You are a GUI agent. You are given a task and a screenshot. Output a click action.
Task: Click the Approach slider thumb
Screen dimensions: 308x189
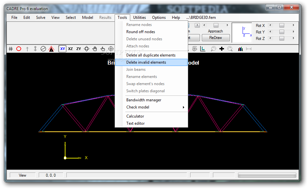click(216, 25)
